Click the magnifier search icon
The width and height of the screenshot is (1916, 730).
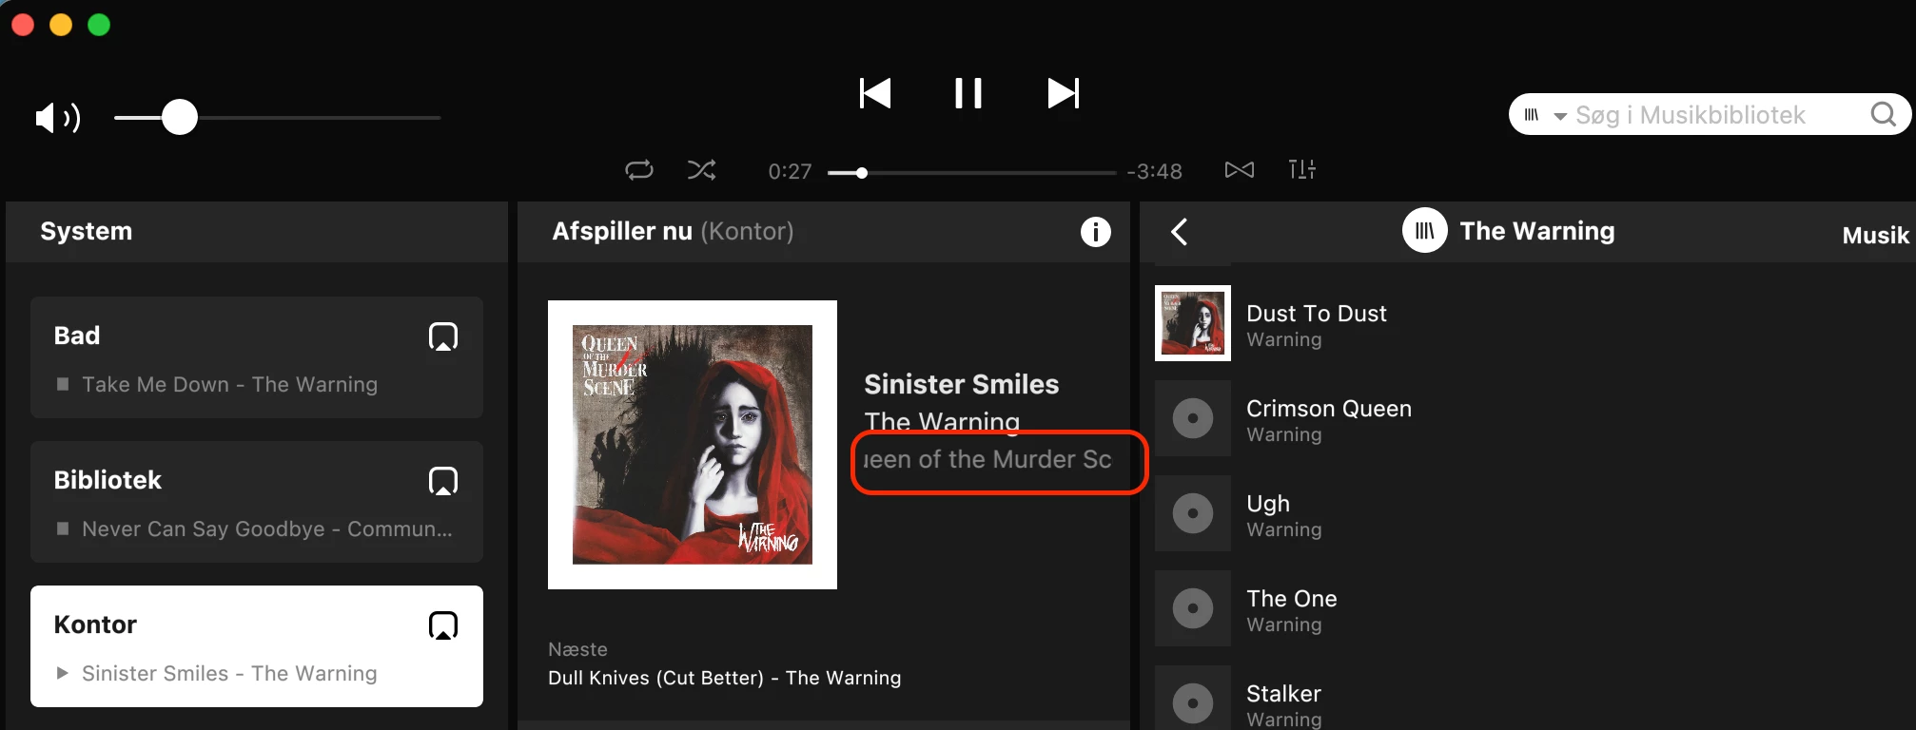click(x=1884, y=115)
